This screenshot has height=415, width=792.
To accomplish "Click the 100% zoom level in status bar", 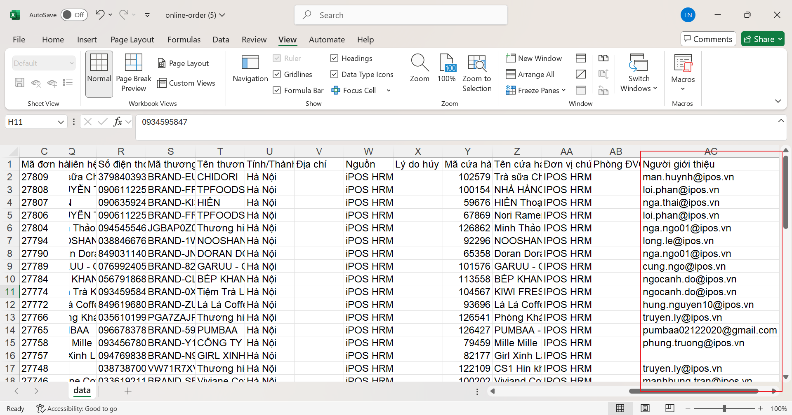I will click(779, 408).
